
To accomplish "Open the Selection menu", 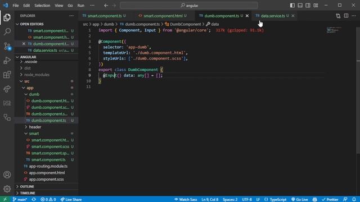I will (x=42, y=6).
